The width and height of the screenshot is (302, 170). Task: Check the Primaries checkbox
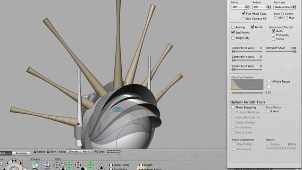(x=274, y=35)
